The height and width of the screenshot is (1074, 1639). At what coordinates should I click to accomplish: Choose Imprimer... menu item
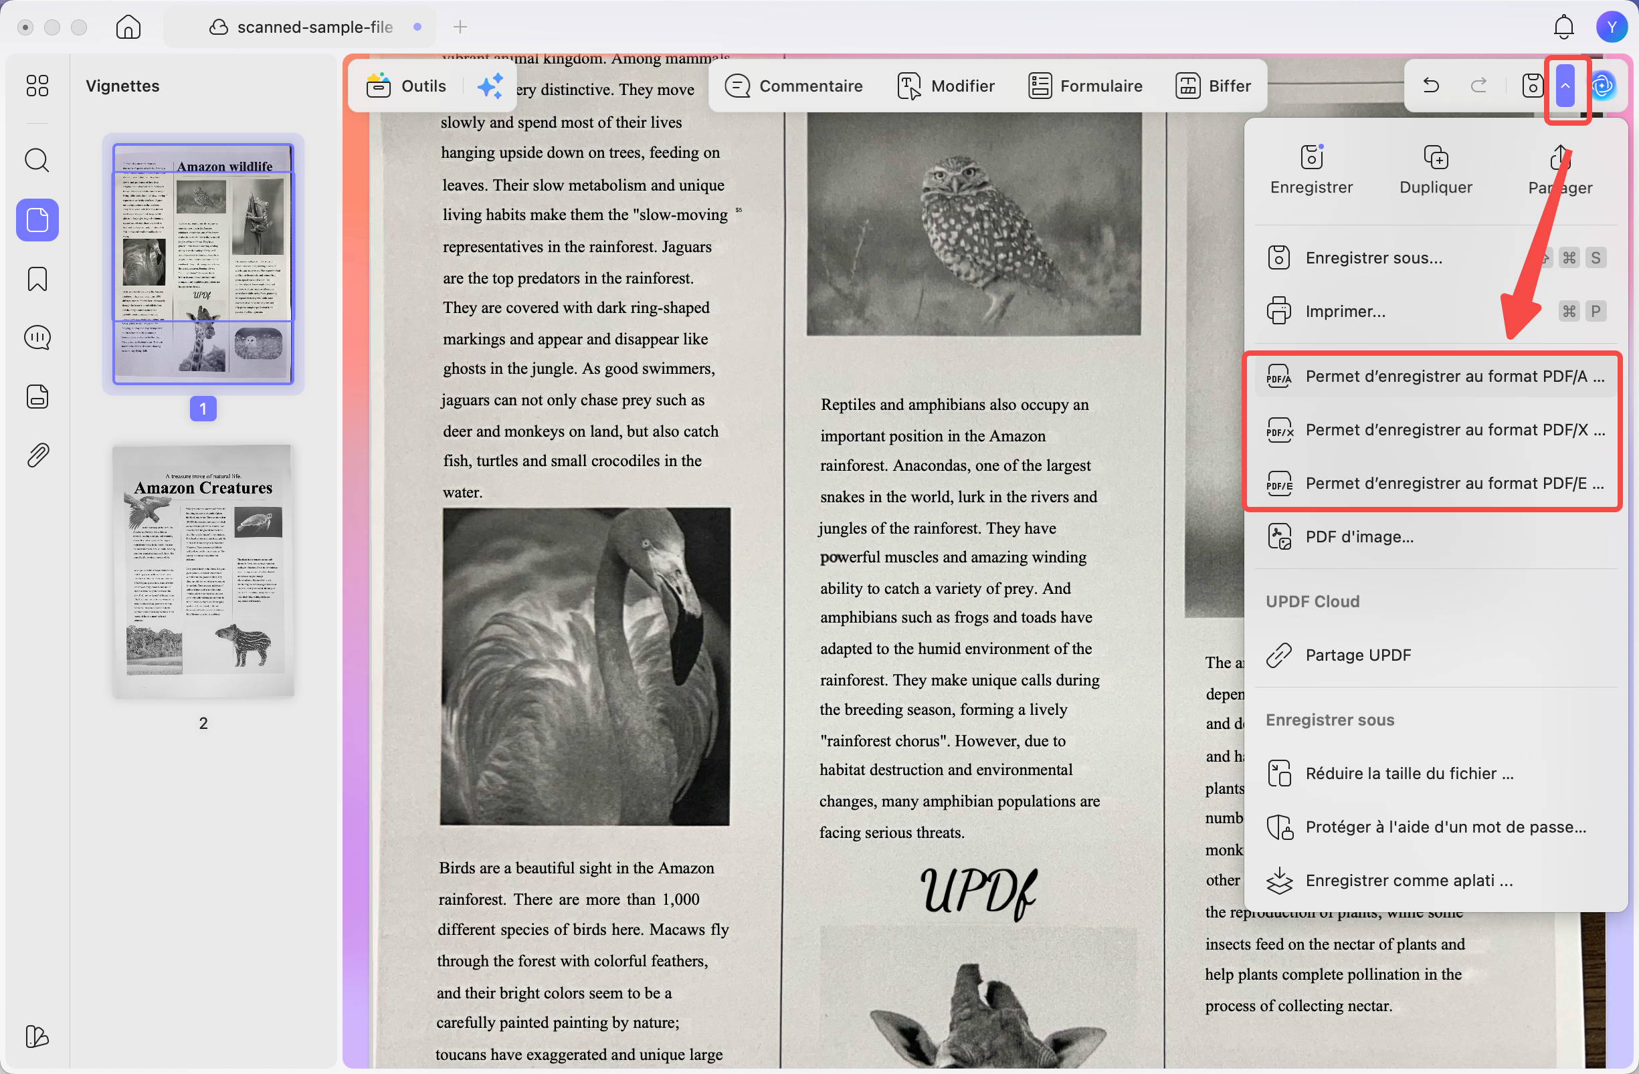click(x=1436, y=311)
